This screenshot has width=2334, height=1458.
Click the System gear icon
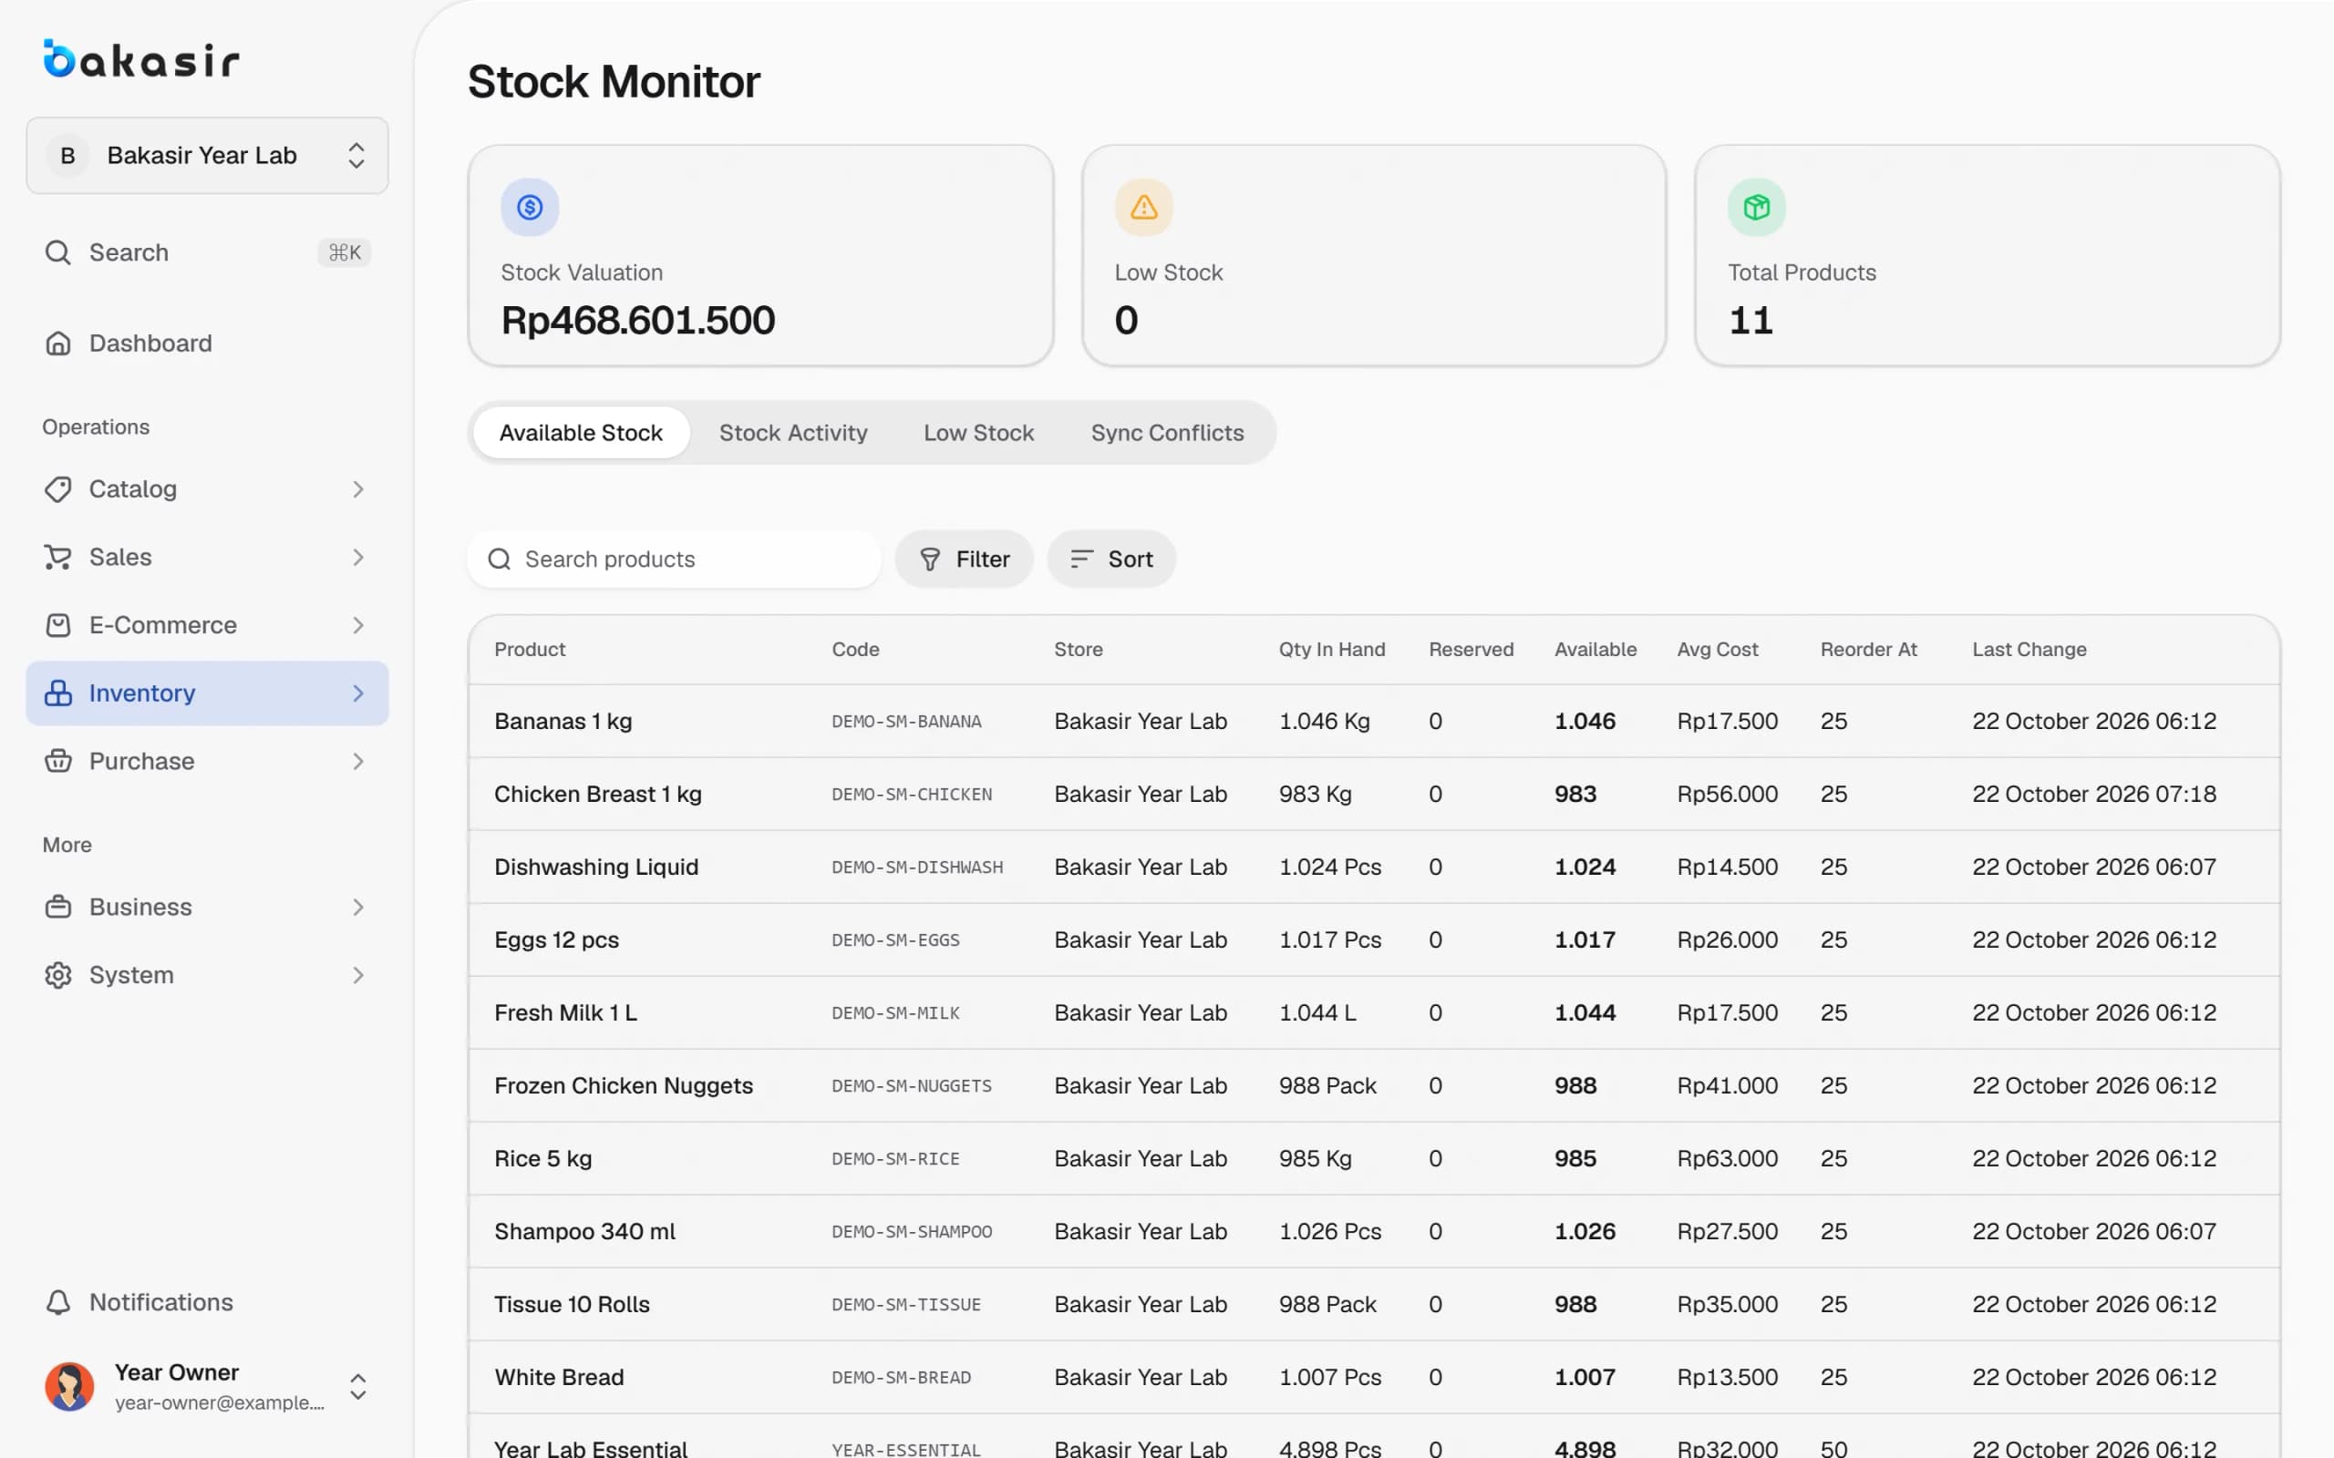pos(57,975)
